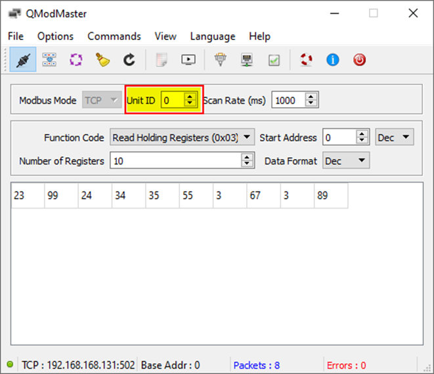This screenshot has width=434, height=374.
Task: Select register cell with value 99
Action: pyautogui.click(x=61, y=196)
